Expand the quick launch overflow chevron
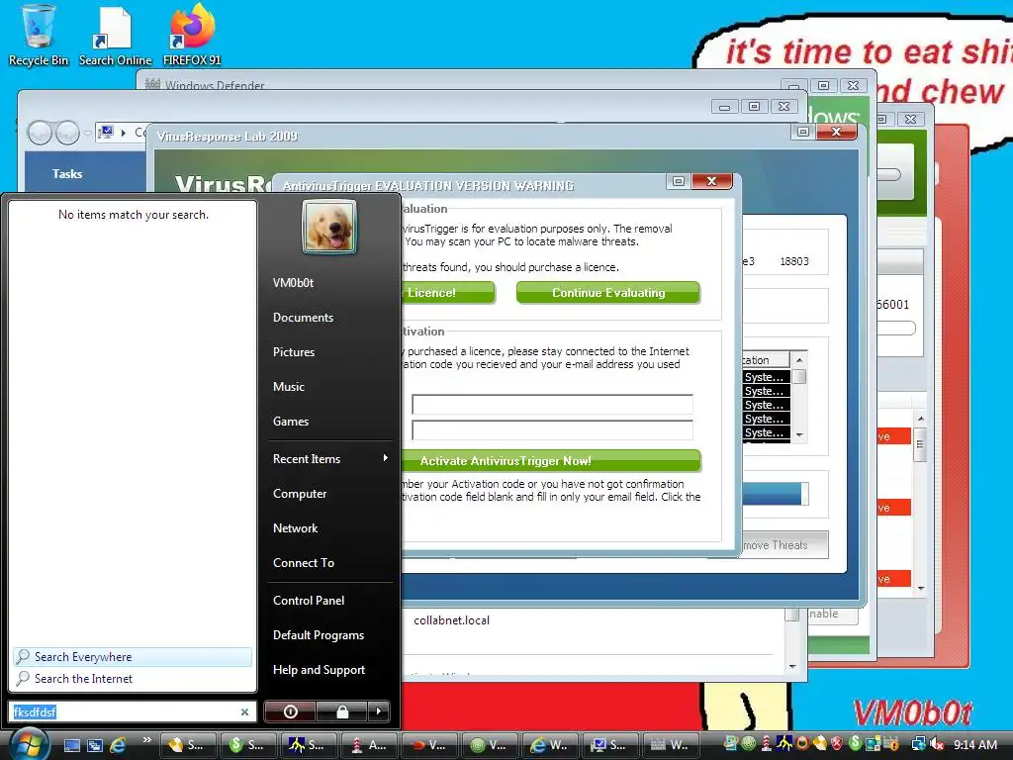This screenshot has width=1013, height=760. point(146,740)
